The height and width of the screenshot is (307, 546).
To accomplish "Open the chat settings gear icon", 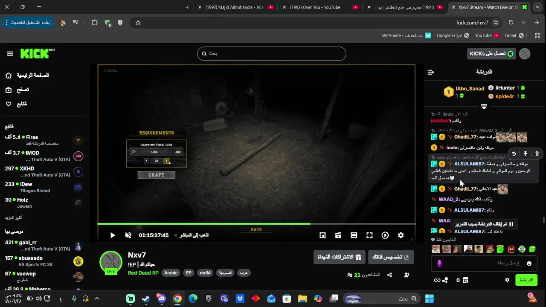I will coord(507,280).
